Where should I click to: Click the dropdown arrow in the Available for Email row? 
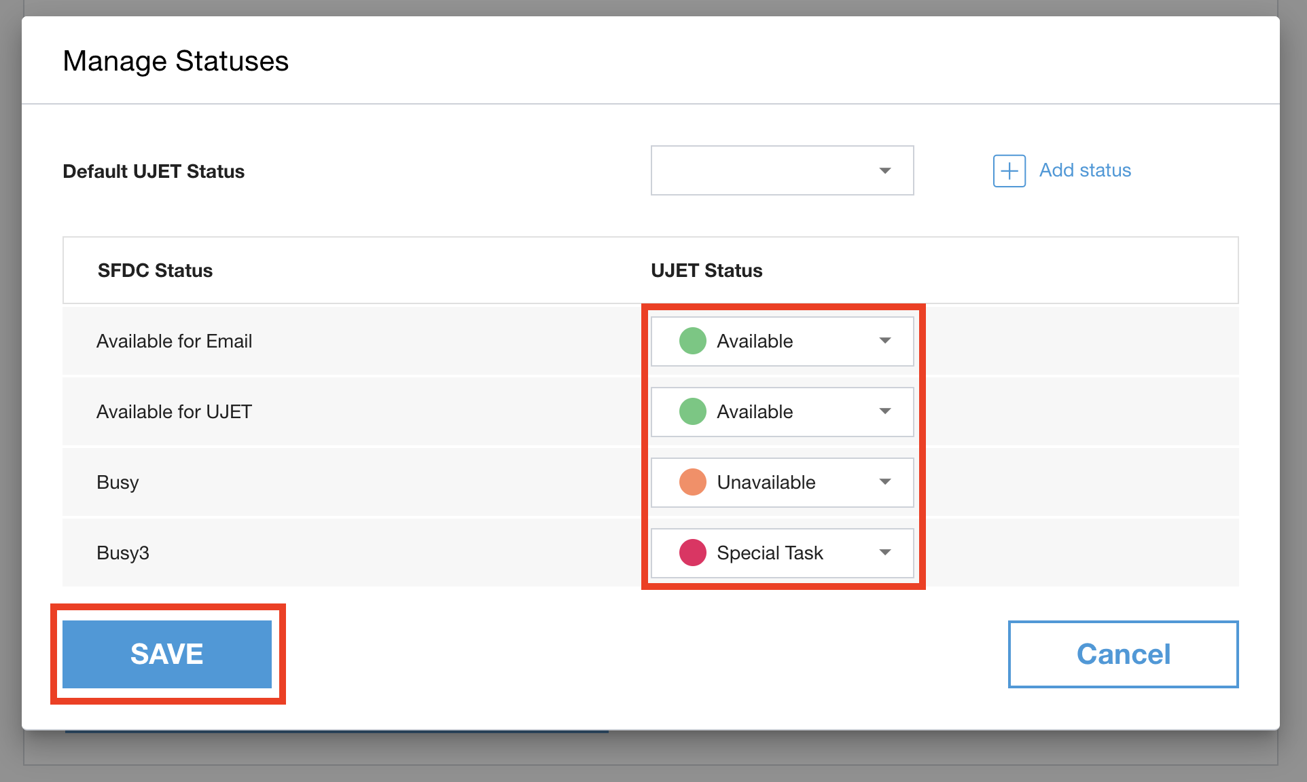pyautogui.click(x=884, y=341)
